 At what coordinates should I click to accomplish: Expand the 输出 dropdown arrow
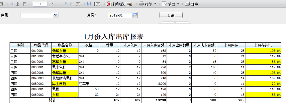pos(178,4)
